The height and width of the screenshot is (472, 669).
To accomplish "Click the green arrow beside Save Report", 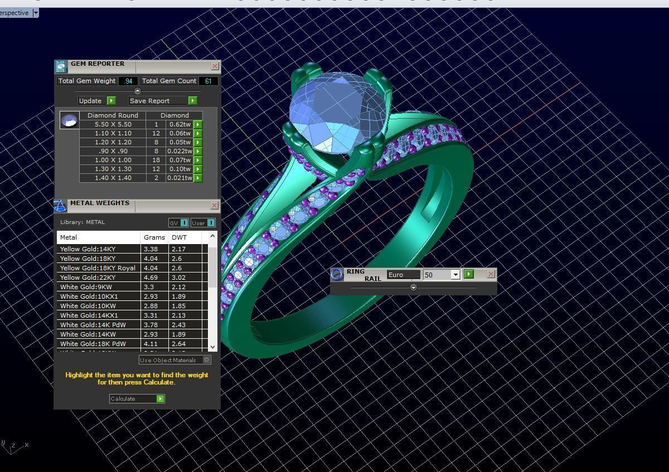I will tap(192, 101).
